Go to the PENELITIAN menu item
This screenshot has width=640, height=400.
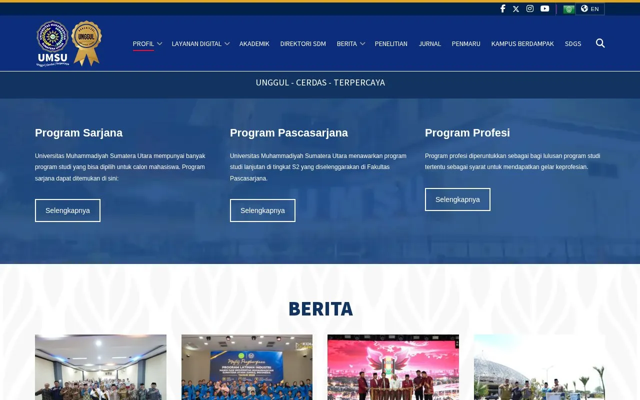pos(391,43)
